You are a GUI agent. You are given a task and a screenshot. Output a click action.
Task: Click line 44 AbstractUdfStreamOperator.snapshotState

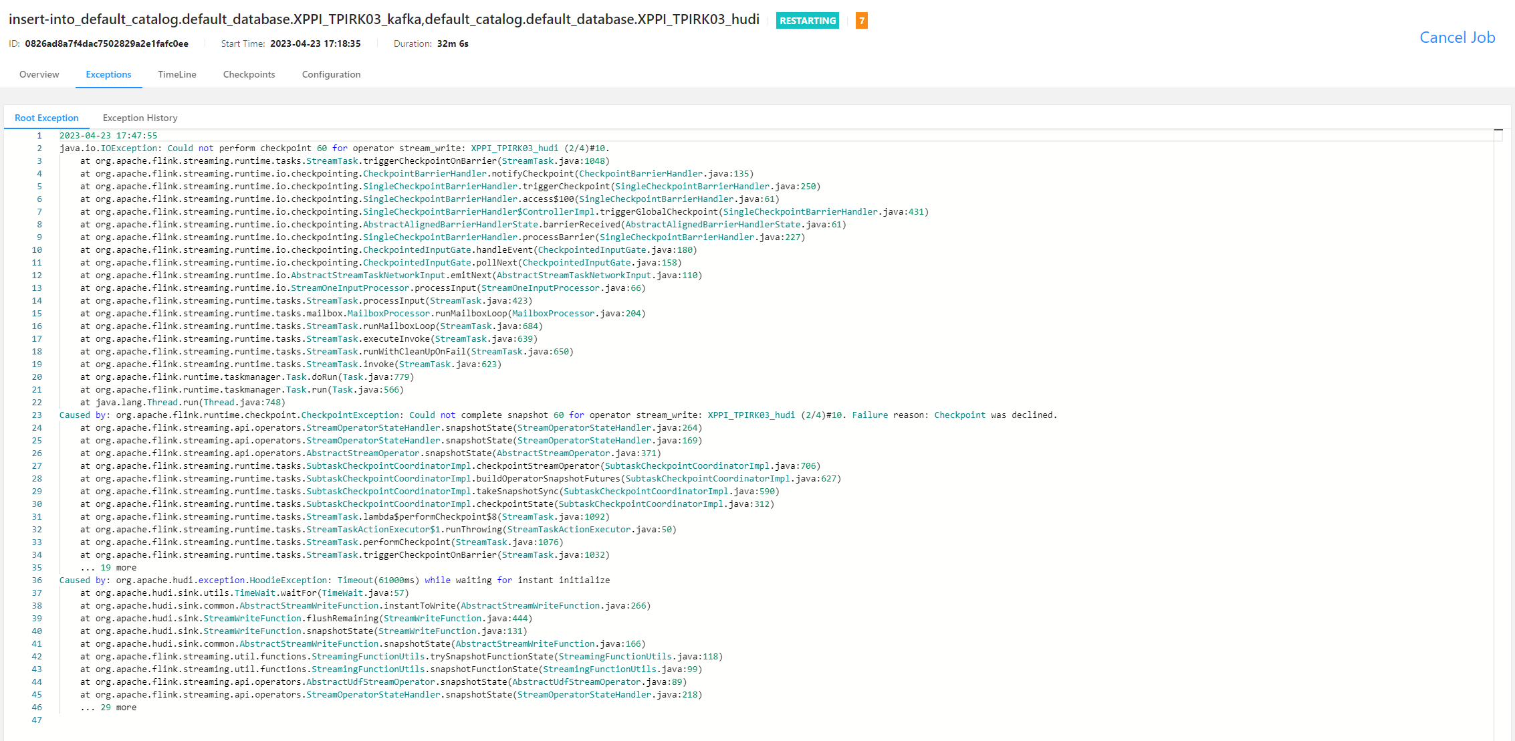click(384, 681)
